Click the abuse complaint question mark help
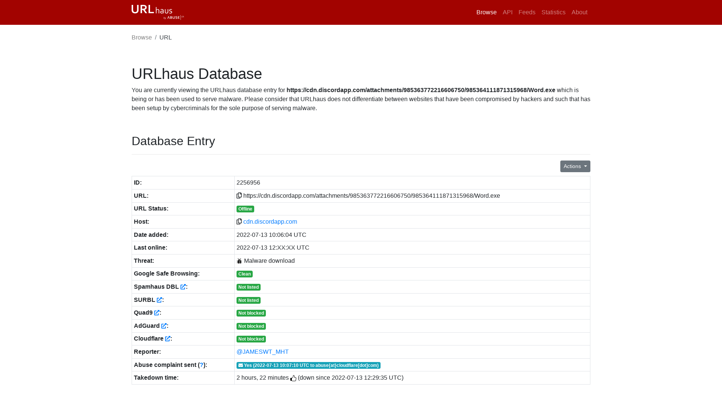722x406 pixels. pos(202,365)
